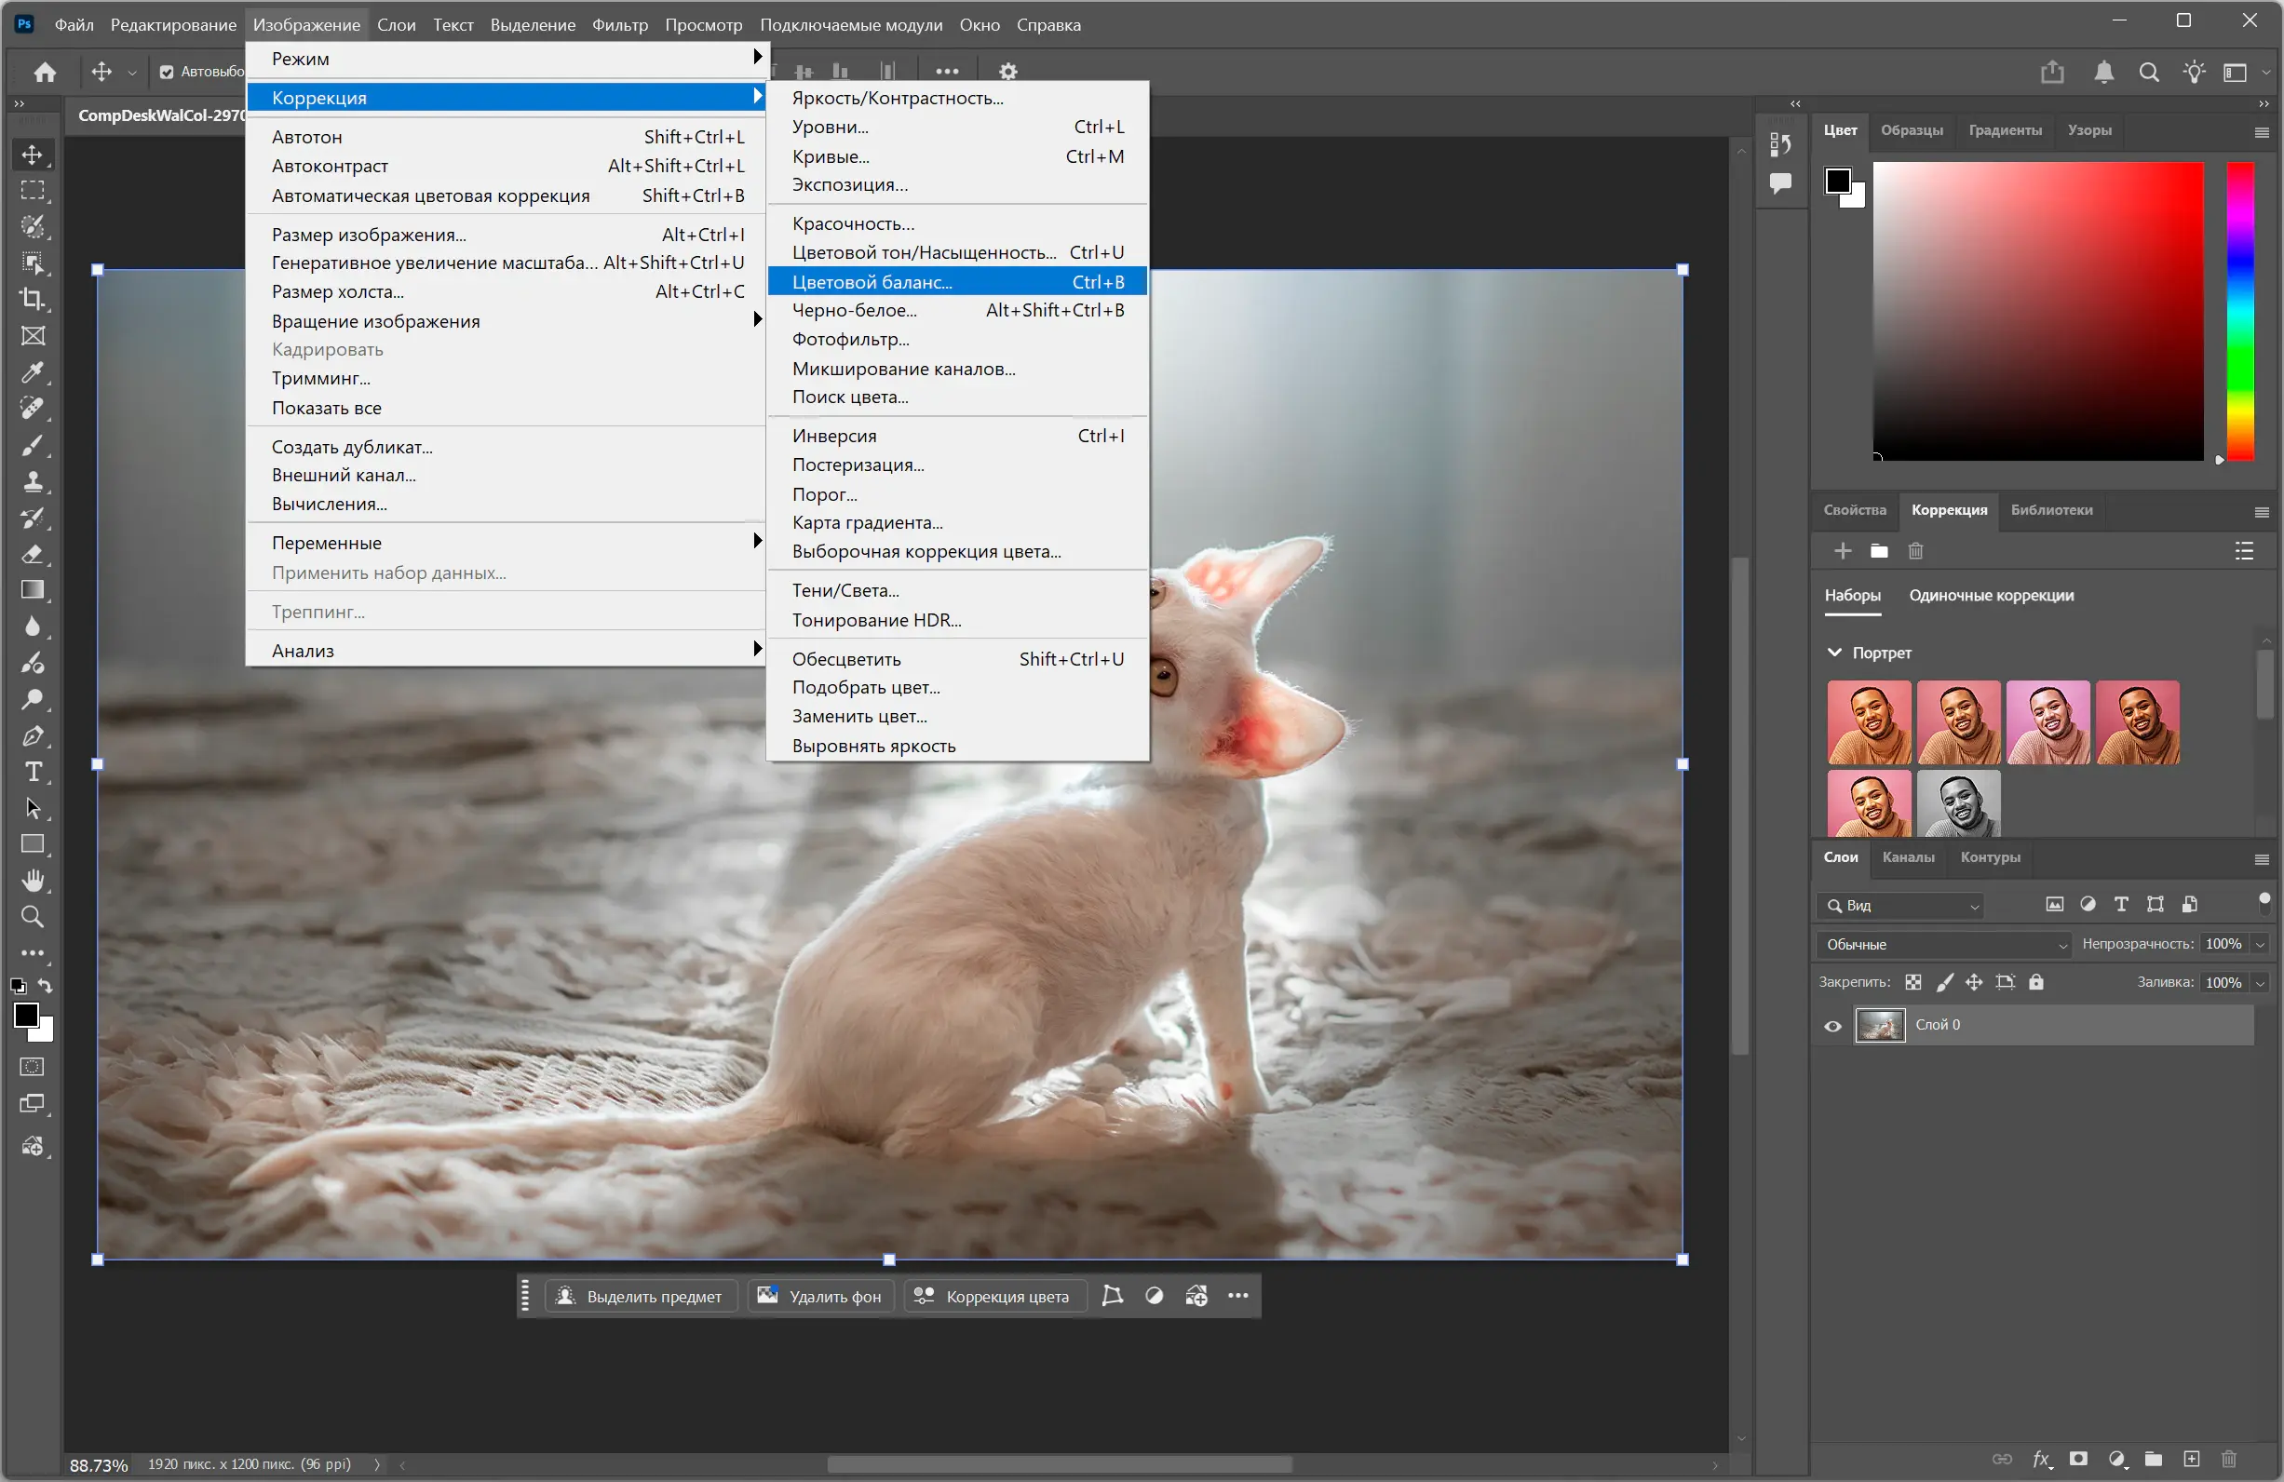Viewport: 2284px width, 1482px height.
Task: Toggle the Автовыбор checkbox
Action: (x=167, y=72)
